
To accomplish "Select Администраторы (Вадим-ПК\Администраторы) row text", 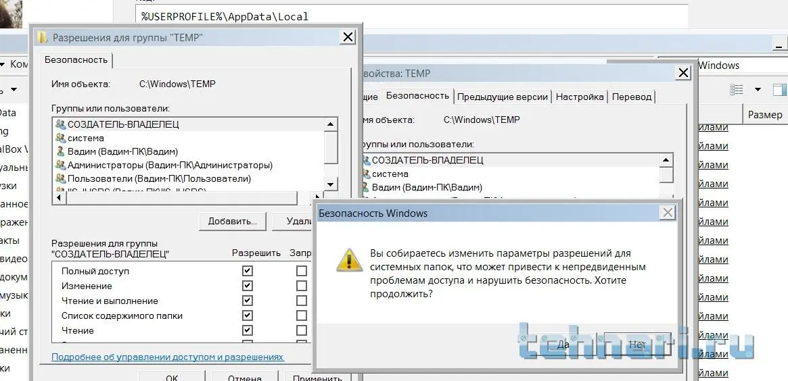I will [x=170, y=165].
